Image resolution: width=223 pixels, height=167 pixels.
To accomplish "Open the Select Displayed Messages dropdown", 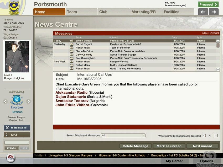I will click(x=123, y=135).
